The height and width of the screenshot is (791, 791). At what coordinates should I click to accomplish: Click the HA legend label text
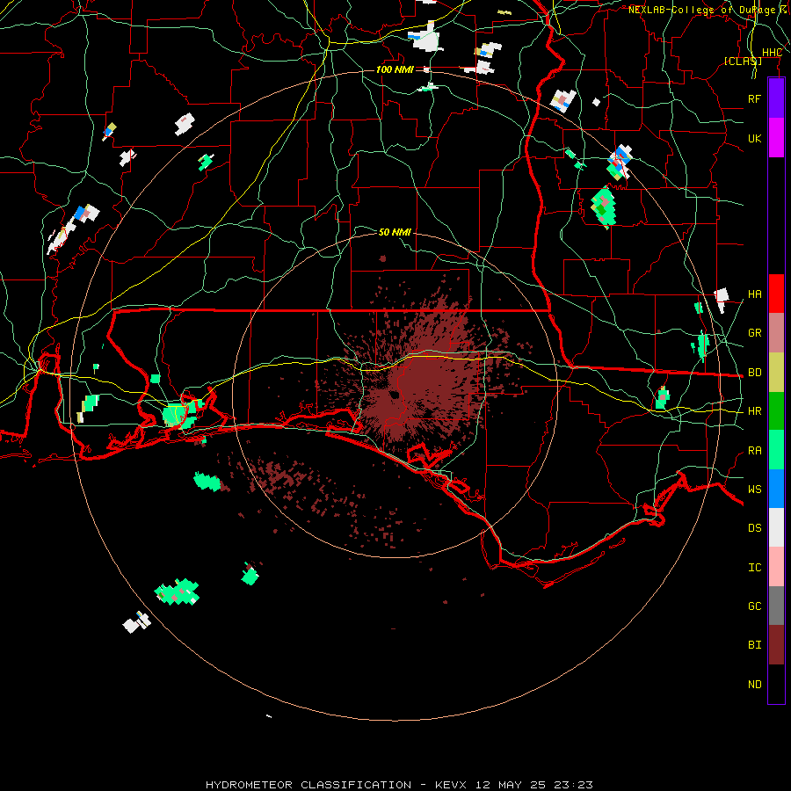coord(754,294)
